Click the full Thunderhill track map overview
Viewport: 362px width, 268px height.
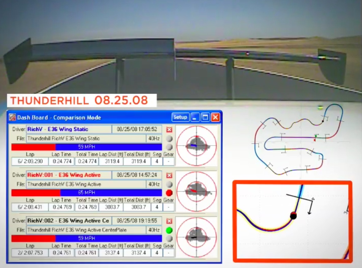[300, 141]
